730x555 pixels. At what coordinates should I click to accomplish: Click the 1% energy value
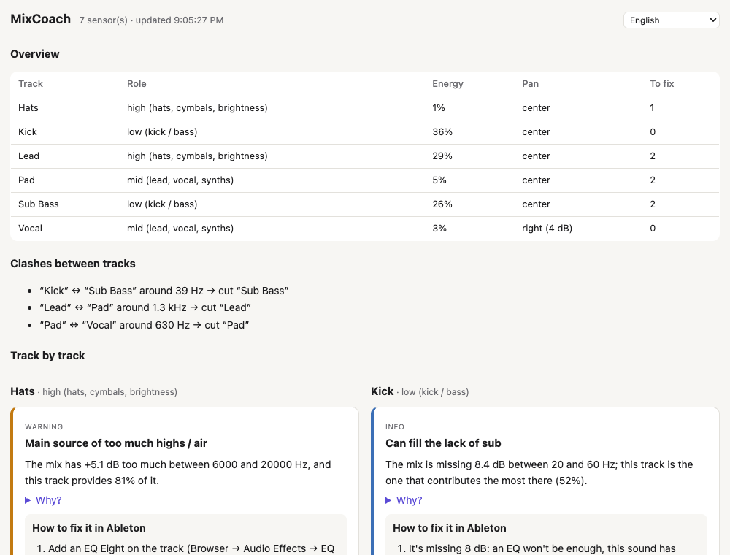click(x=439, y=108)
